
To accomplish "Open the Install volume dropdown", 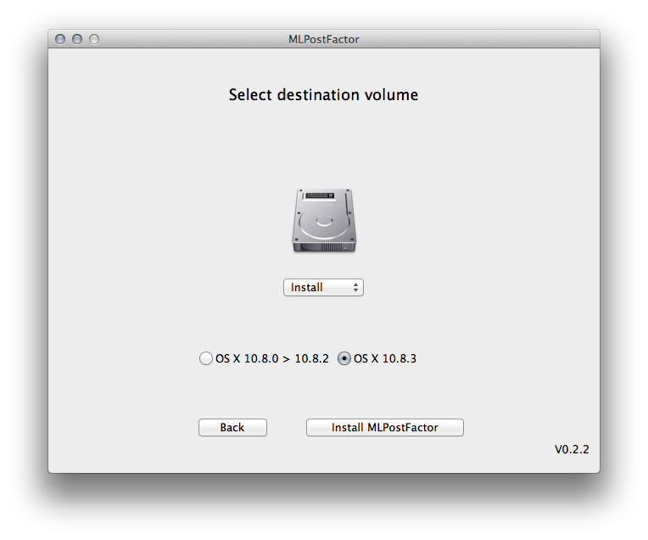I will (323, 288).
